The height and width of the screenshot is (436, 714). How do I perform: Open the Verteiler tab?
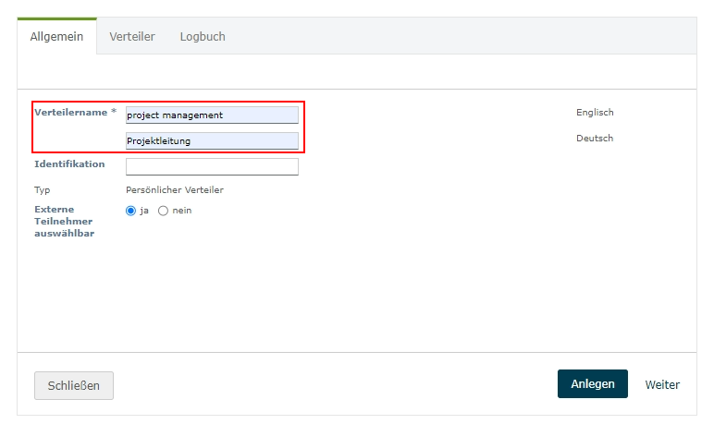point(132,36)
